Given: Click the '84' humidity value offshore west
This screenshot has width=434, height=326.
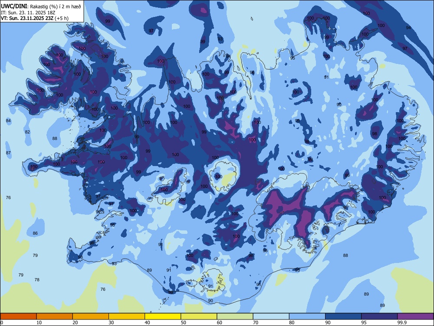Looking at the screenshot, I should [x=8, y=120].
